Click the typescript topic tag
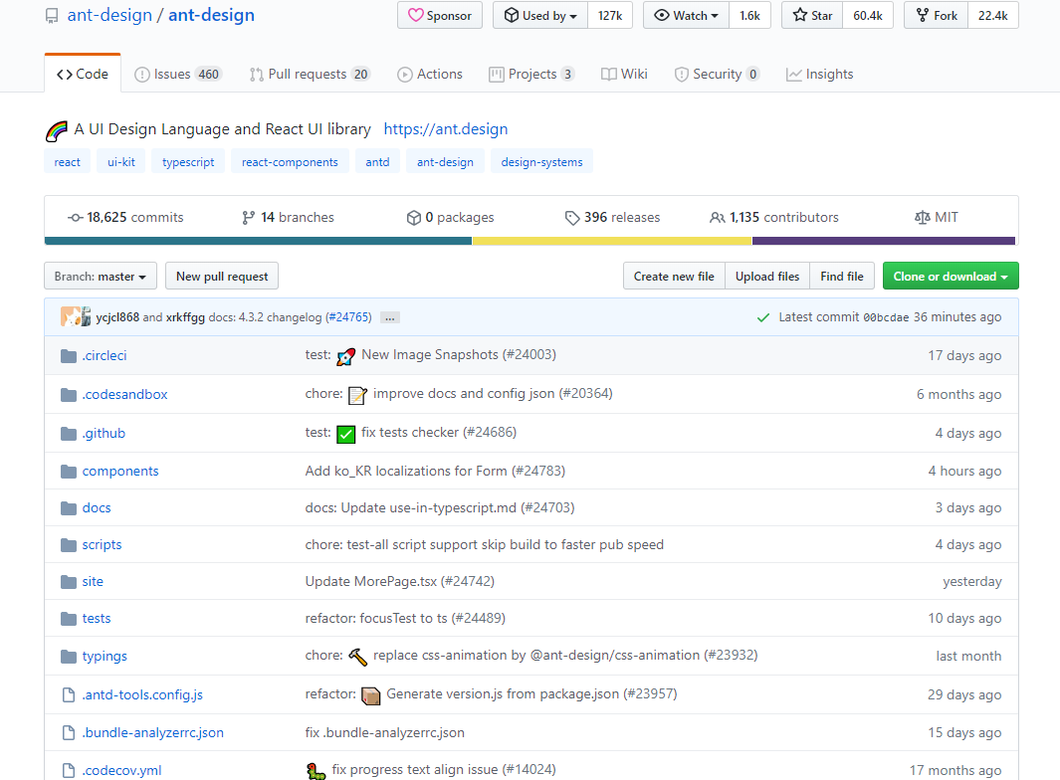The image size is (1060, 780). click(x=188, y=162)
